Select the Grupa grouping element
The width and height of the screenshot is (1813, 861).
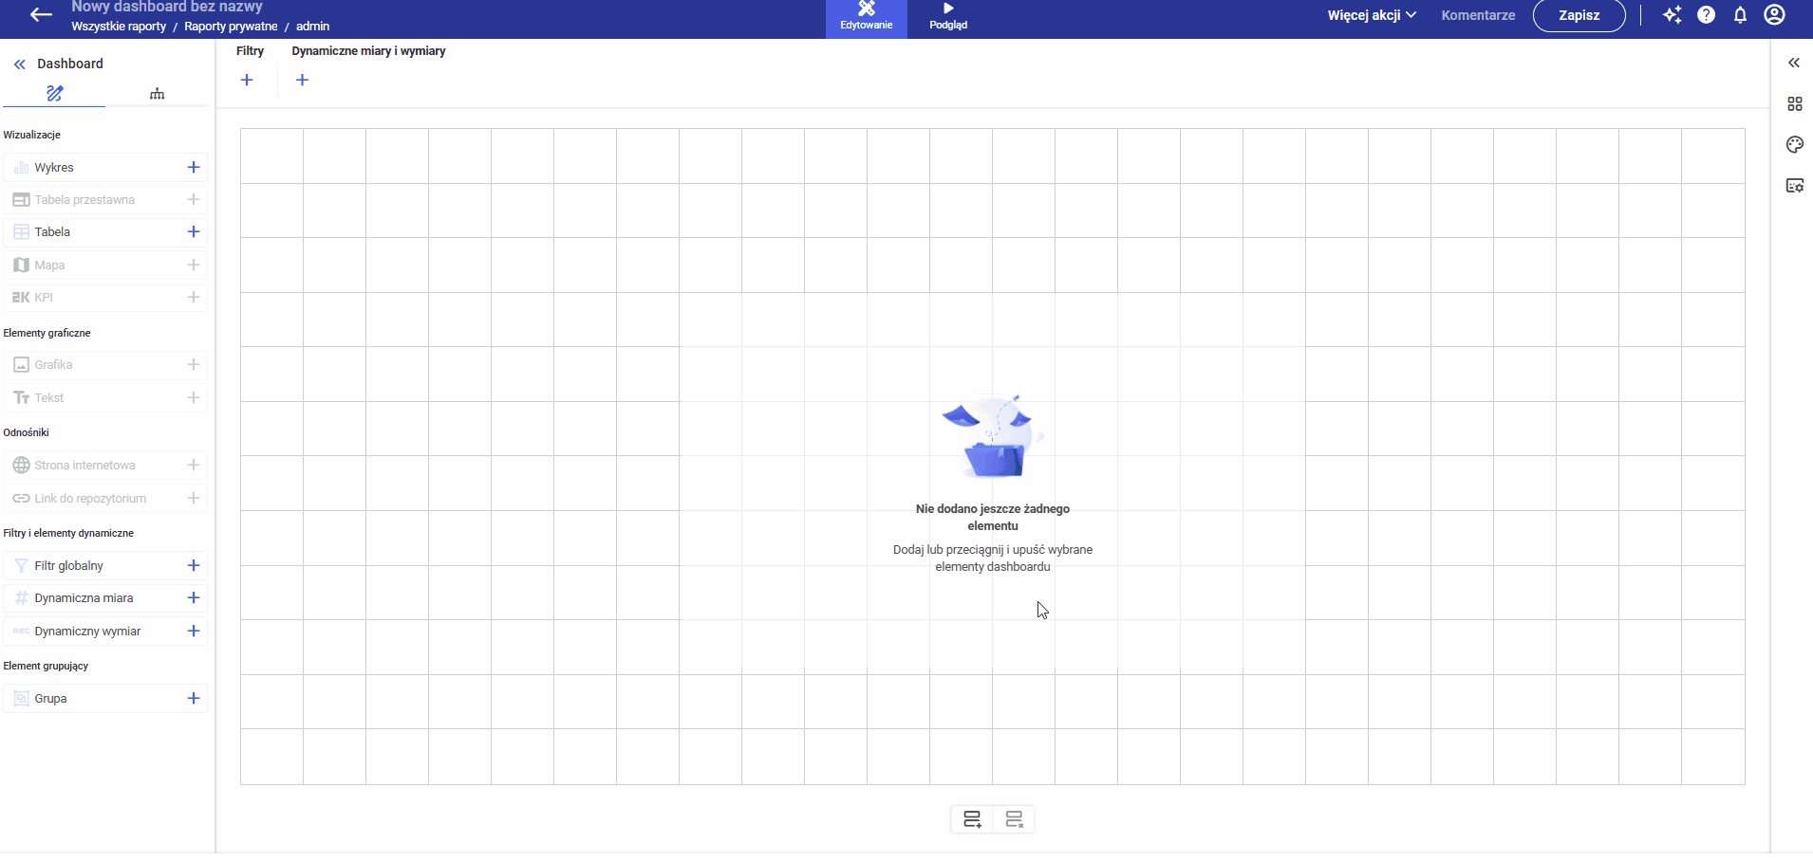point(105,698)
